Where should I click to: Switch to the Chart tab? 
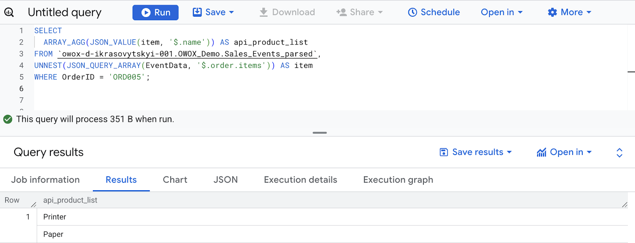pos(175,180)
